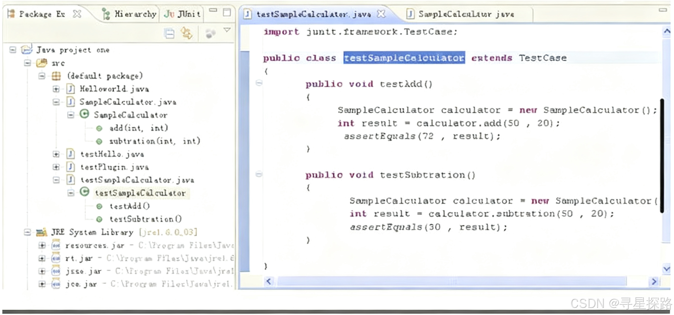Viewport: 674px width, 315px height.
Task: Expand the jsse.jar node
Action: [42, 271]
